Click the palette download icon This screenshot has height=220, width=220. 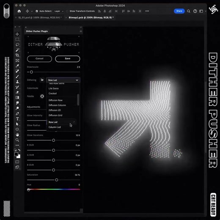[x=42, y=96]
